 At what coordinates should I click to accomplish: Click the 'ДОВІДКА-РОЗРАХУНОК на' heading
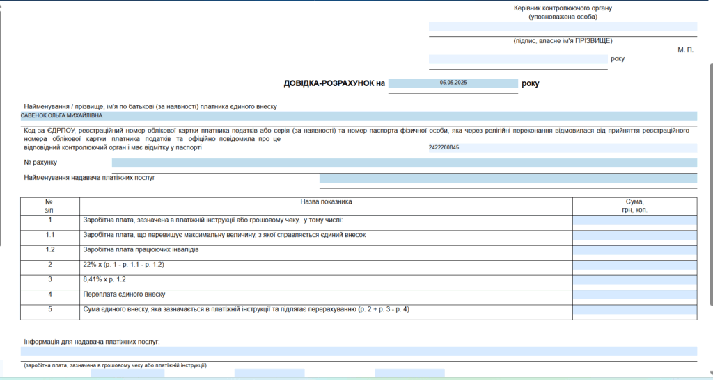[334, 83]
